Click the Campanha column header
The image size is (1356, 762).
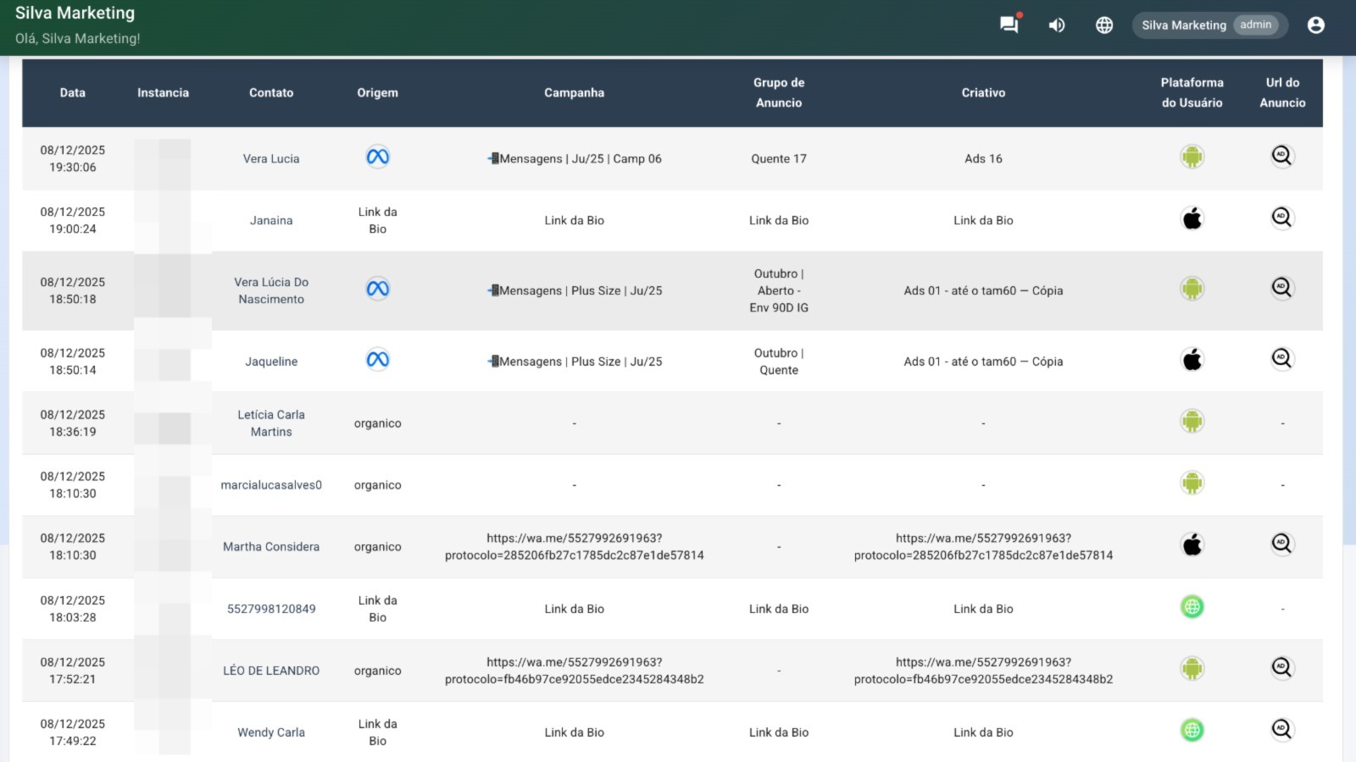pyautogui.click(x=574, y=93)
